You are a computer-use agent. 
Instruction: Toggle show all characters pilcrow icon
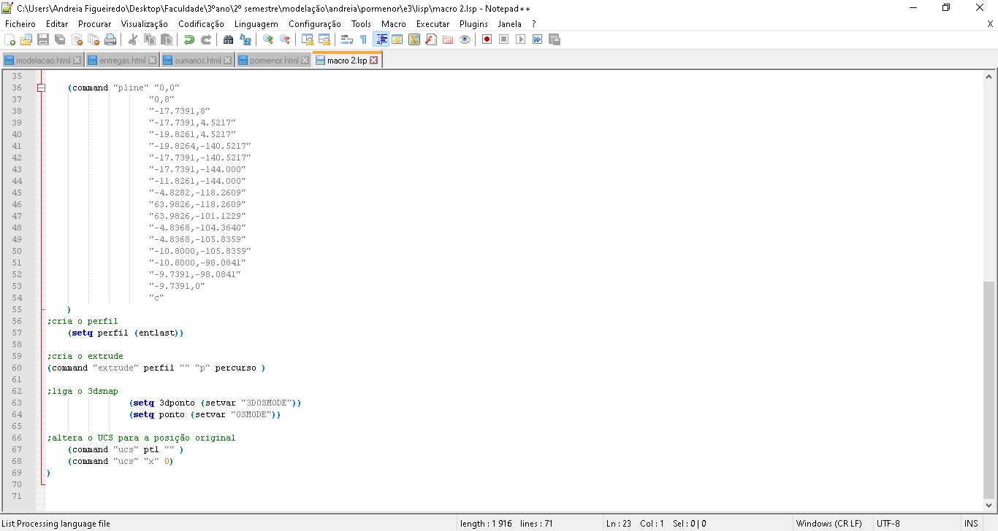364,39
